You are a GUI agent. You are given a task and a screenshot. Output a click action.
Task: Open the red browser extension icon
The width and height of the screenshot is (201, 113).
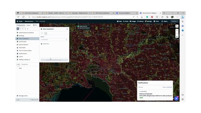152,17
